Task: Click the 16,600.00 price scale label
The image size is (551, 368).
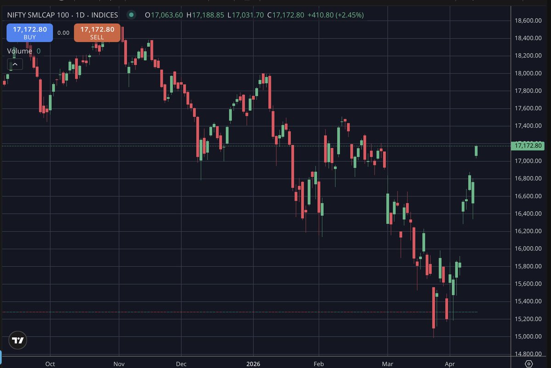Action: 528,196
